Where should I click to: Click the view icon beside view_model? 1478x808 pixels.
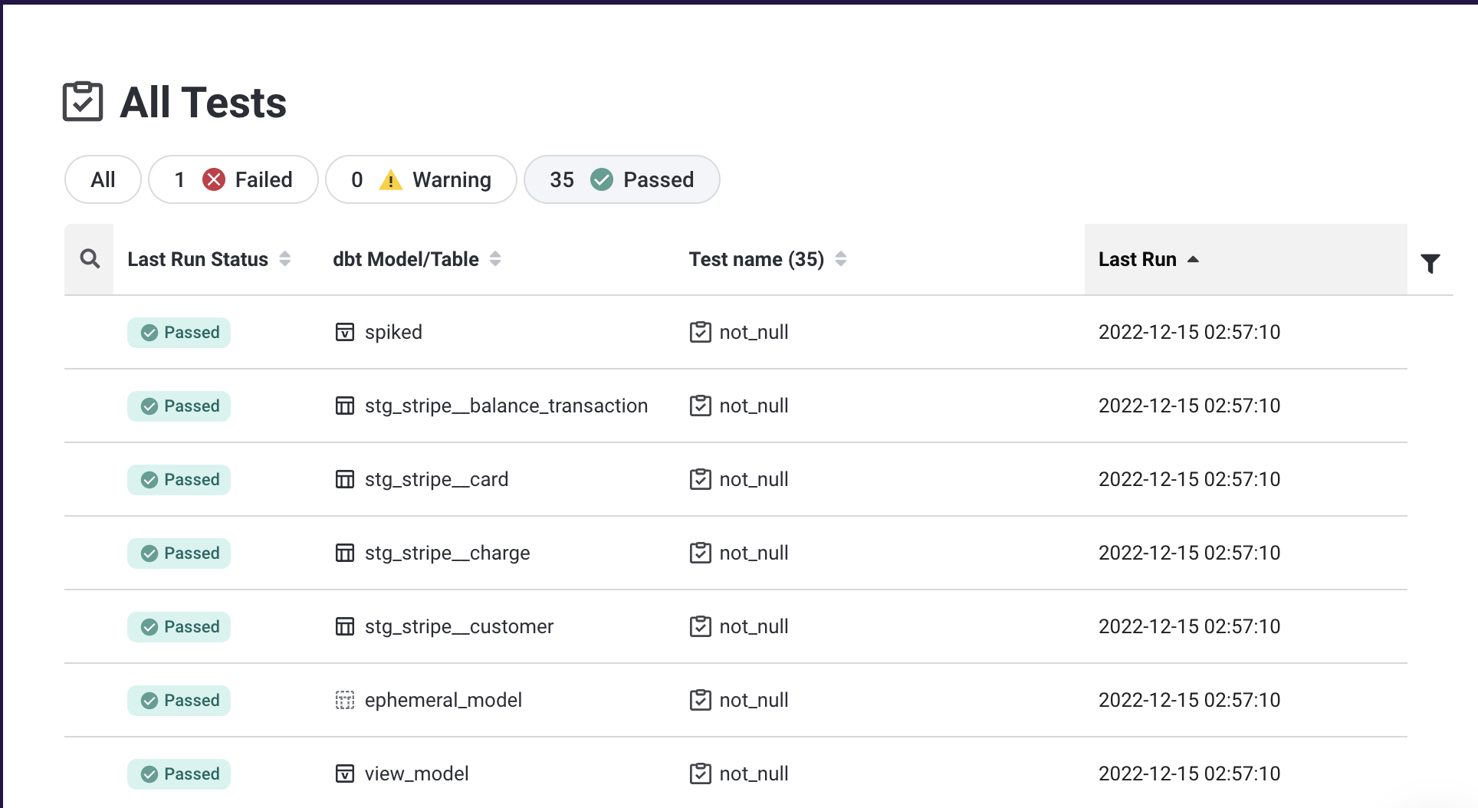345,774
